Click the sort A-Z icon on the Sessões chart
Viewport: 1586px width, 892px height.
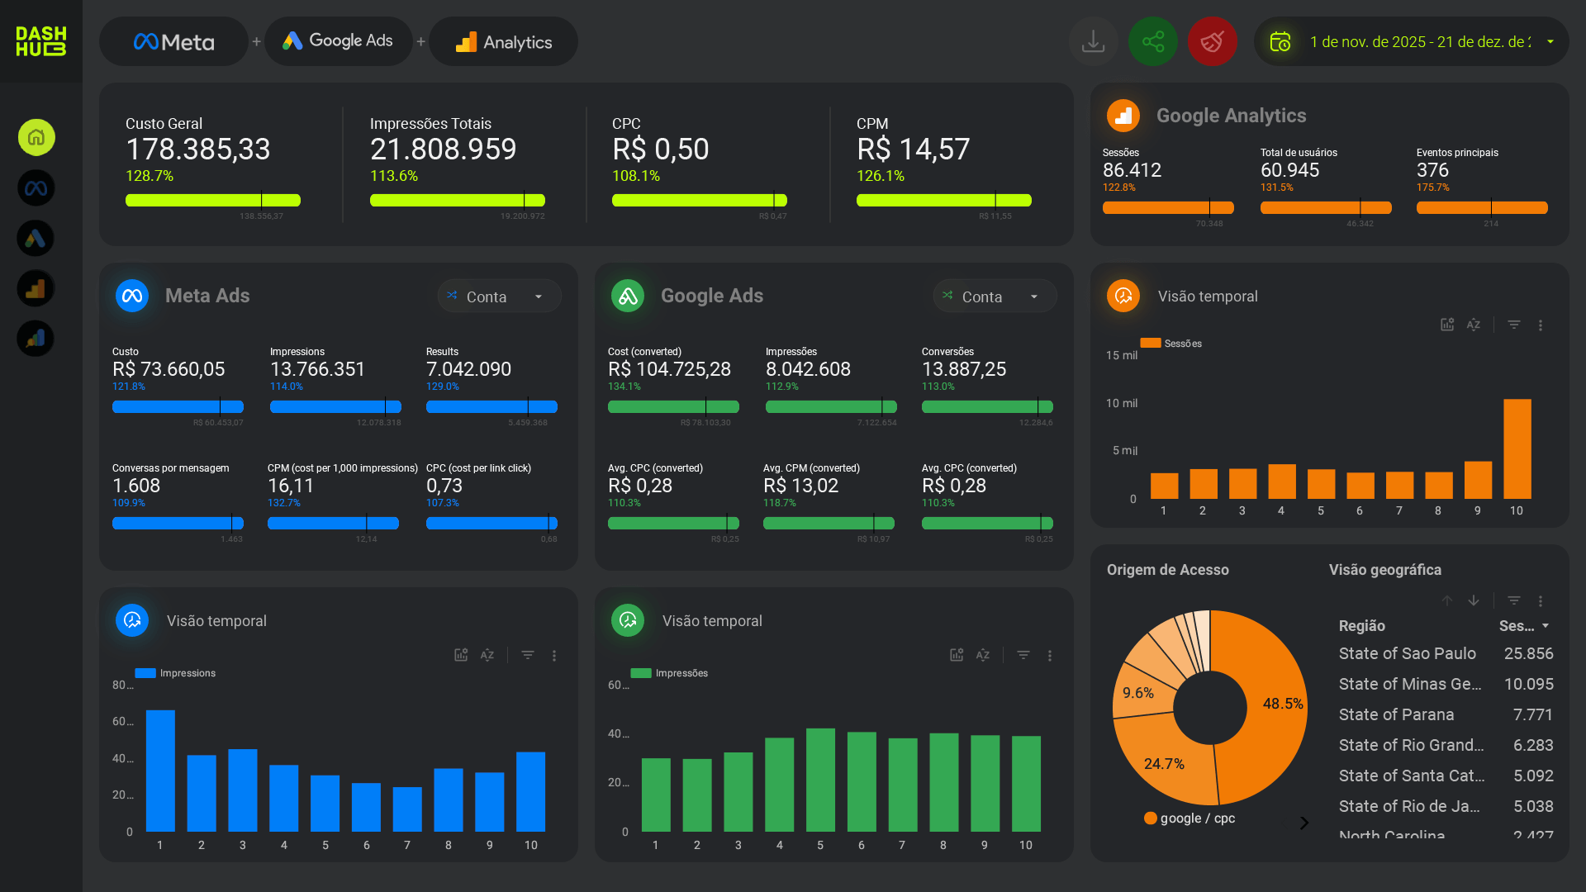pyautogui.click(x=1474, y=325)
